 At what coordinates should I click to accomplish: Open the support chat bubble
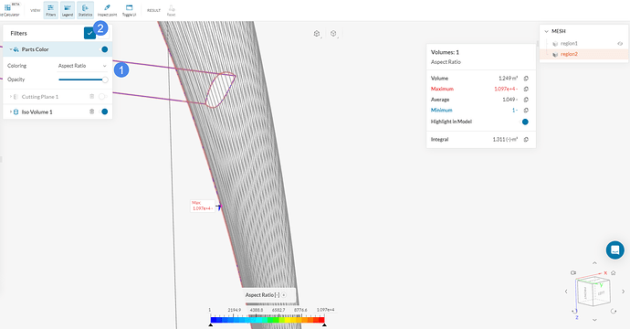[614, 249]
